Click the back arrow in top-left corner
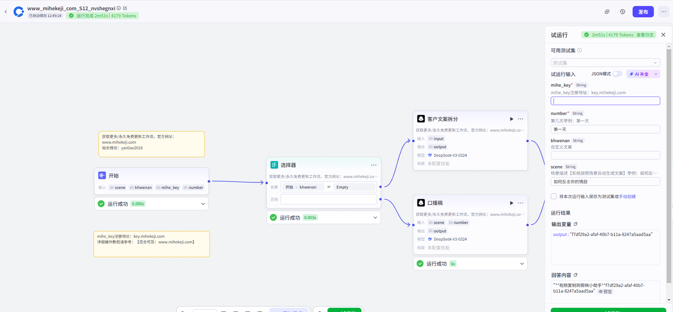The width and height of the screenshot is (673, 312). [6, 12]
